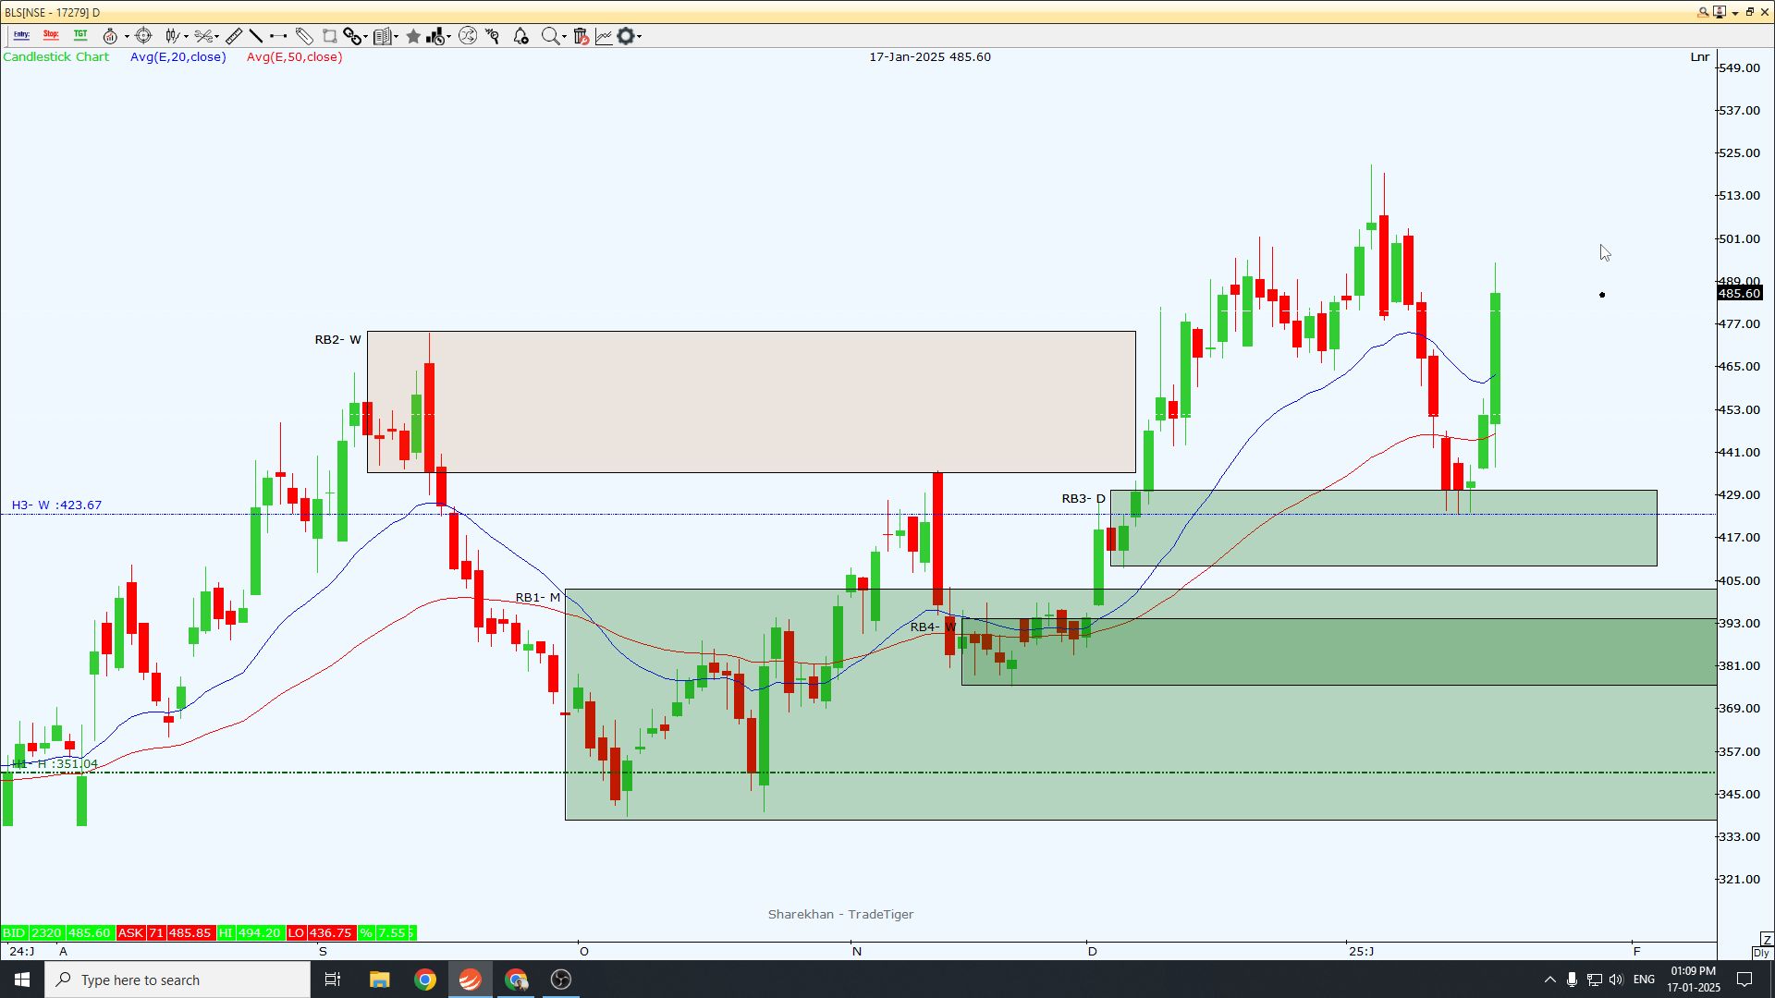The height and width of the screenshot is (998, 1775).
Task: Add chart to favorites with star icon
Action: pos(413,36)
